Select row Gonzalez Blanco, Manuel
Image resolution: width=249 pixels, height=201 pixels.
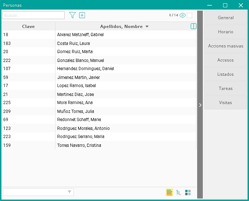99,60
